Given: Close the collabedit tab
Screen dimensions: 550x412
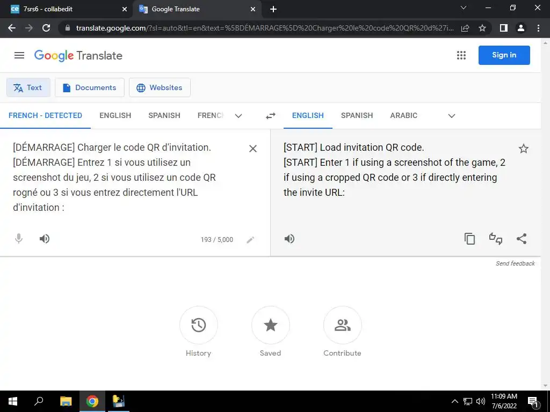Looking at the screenshot, I should [124, 9].
